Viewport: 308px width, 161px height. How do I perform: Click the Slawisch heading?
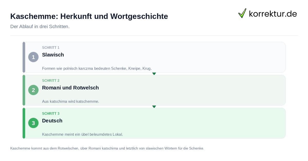(x=53, y=55)
